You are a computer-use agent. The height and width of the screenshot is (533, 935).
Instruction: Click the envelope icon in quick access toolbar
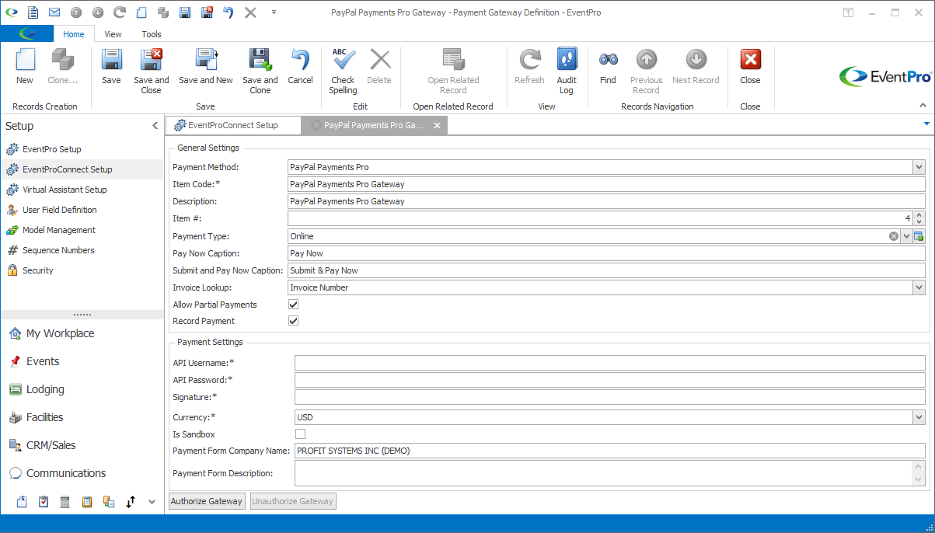[x=54, y=12]
